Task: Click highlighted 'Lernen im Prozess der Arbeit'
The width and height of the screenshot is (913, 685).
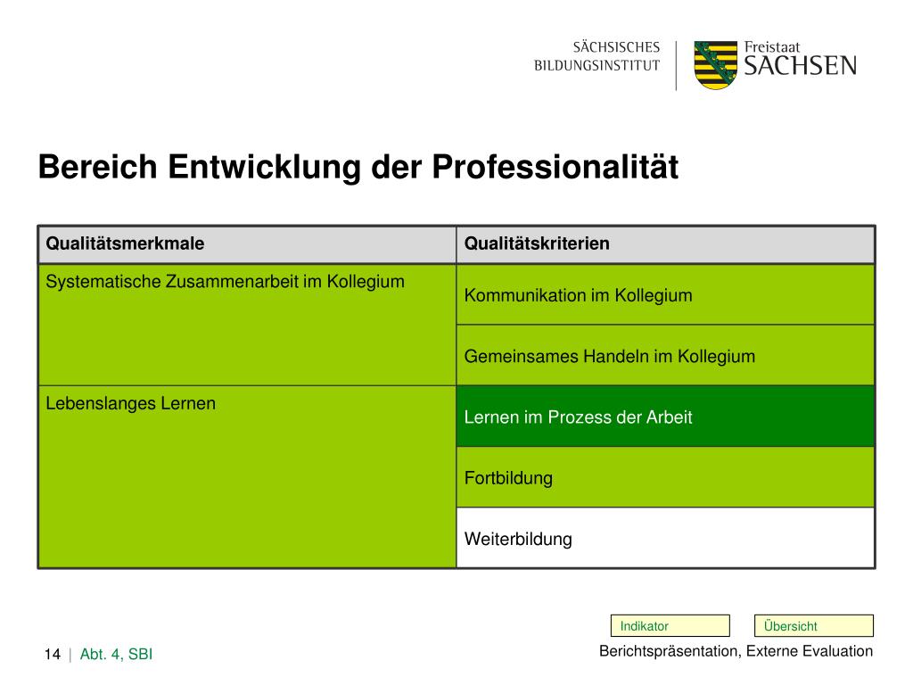Action: (665, 417)
